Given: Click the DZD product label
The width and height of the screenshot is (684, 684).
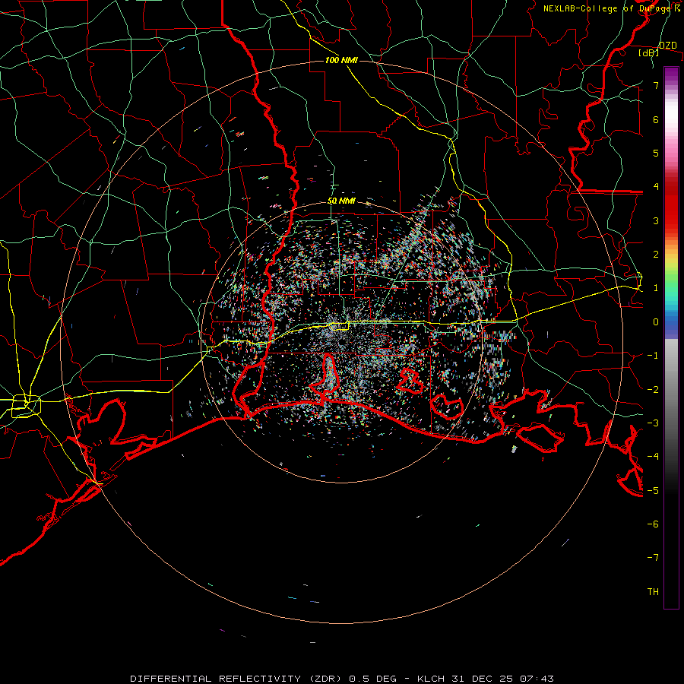Looking at the screenshot, I should [668, 46].
